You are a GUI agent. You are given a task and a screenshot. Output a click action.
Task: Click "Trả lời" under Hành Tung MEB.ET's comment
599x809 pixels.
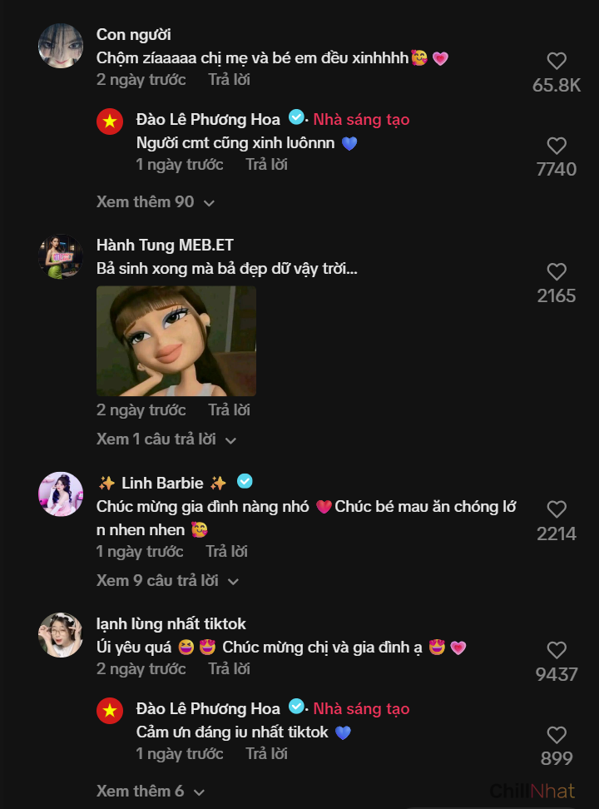229,410
